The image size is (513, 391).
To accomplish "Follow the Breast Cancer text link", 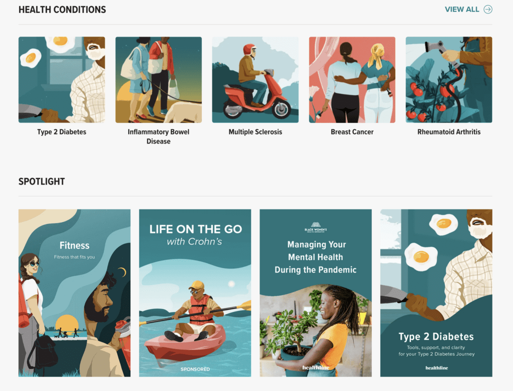I will [352, 132].
